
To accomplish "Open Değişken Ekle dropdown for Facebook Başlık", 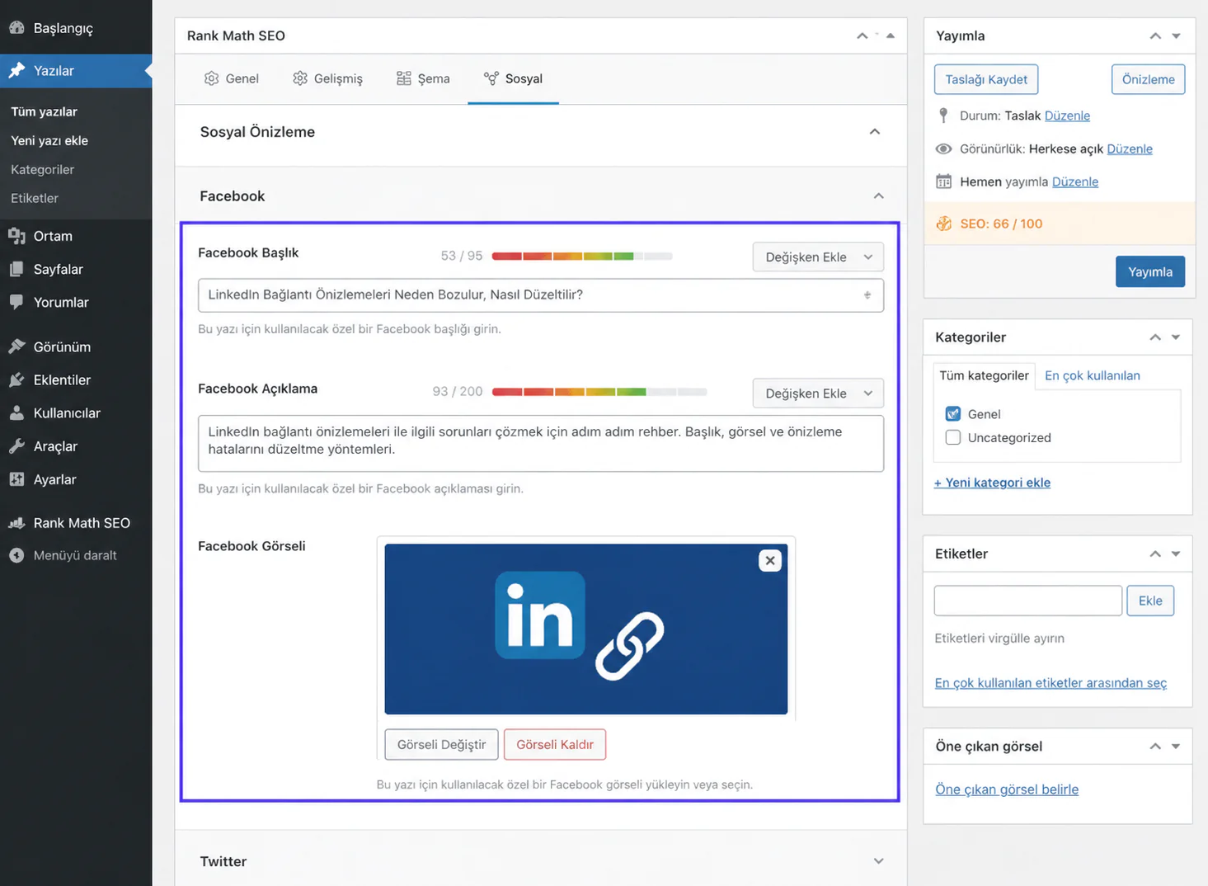I will coord(818,257).
